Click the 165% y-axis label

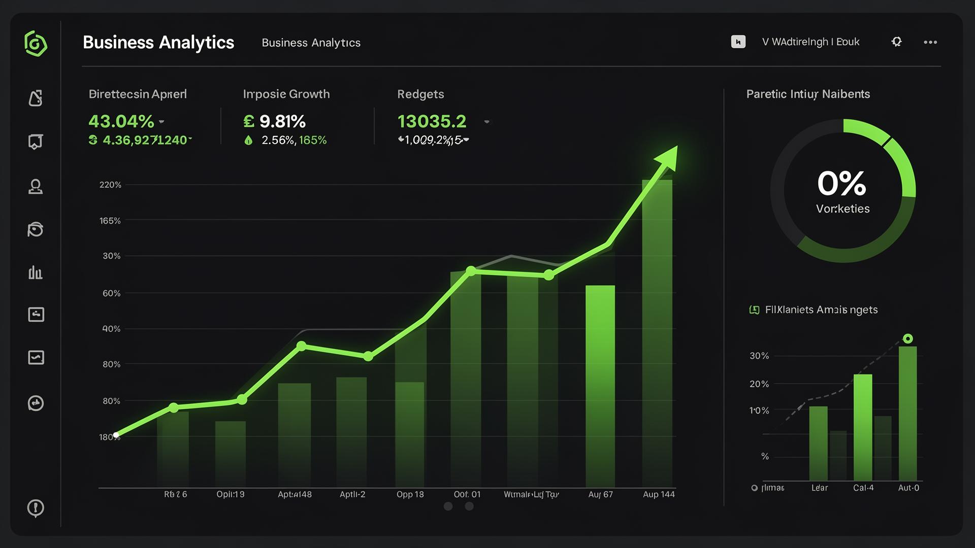coord(110,221)
